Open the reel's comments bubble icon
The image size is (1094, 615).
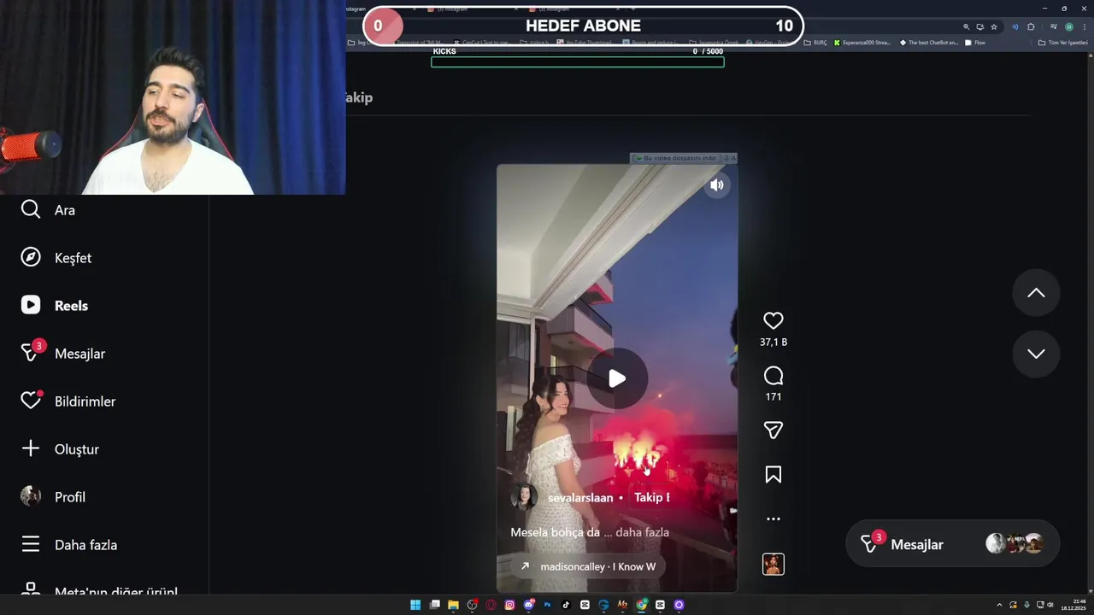[773, 376]
